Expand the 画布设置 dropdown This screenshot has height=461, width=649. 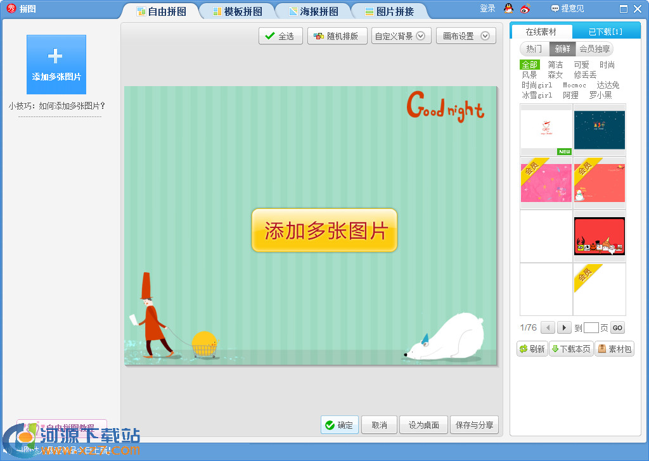tap(465, 36)
